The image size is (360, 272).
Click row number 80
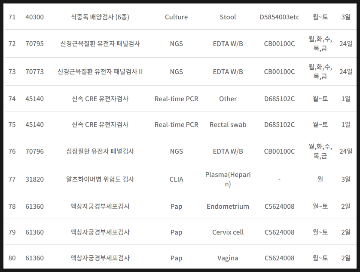[x=12, y=258]
